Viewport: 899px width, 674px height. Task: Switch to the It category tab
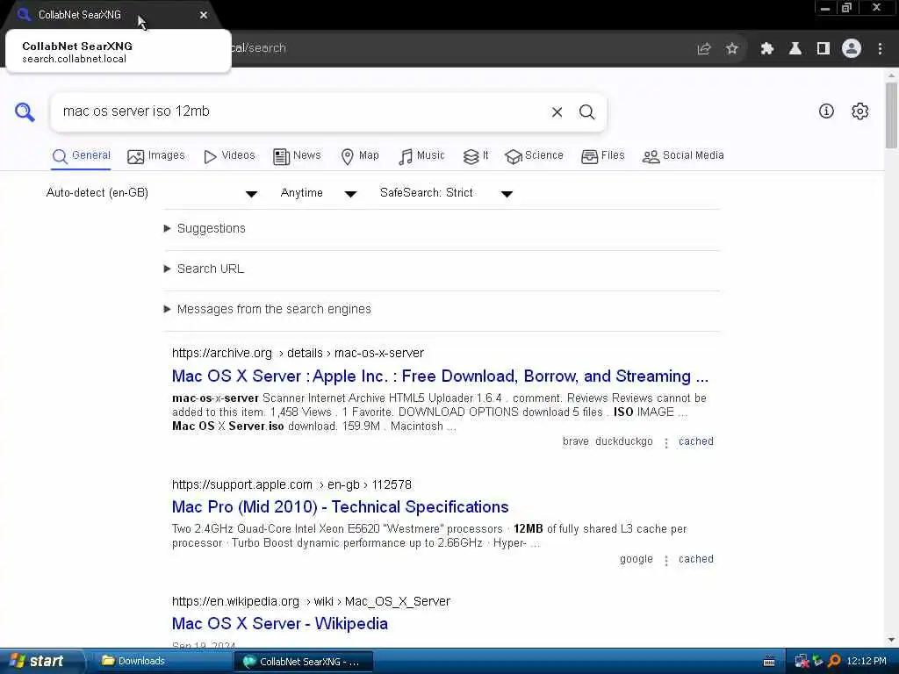point(475,156)
